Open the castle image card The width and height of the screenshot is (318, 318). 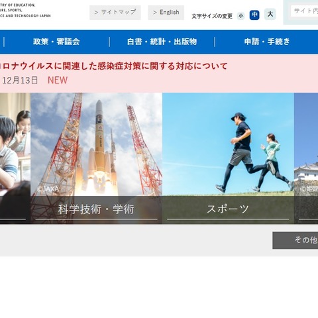pyautogui.click(x=306, y=158)
